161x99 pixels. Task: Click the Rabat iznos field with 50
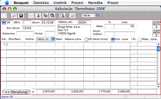124,26
